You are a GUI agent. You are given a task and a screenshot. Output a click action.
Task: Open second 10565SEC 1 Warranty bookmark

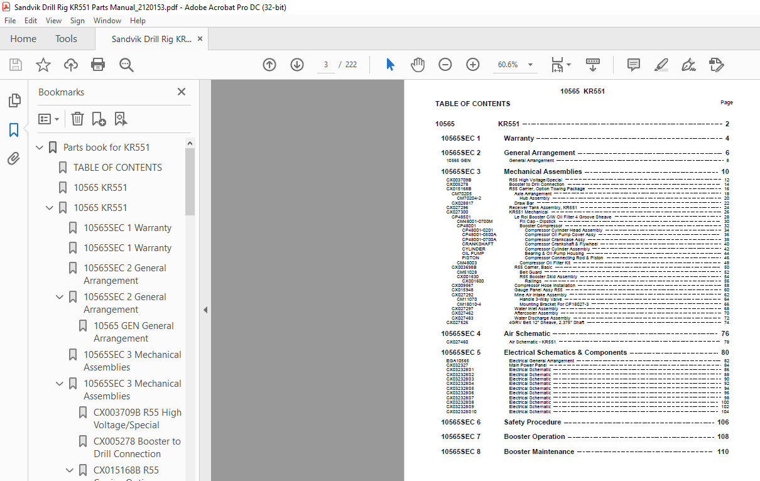(x=128, y=248)
